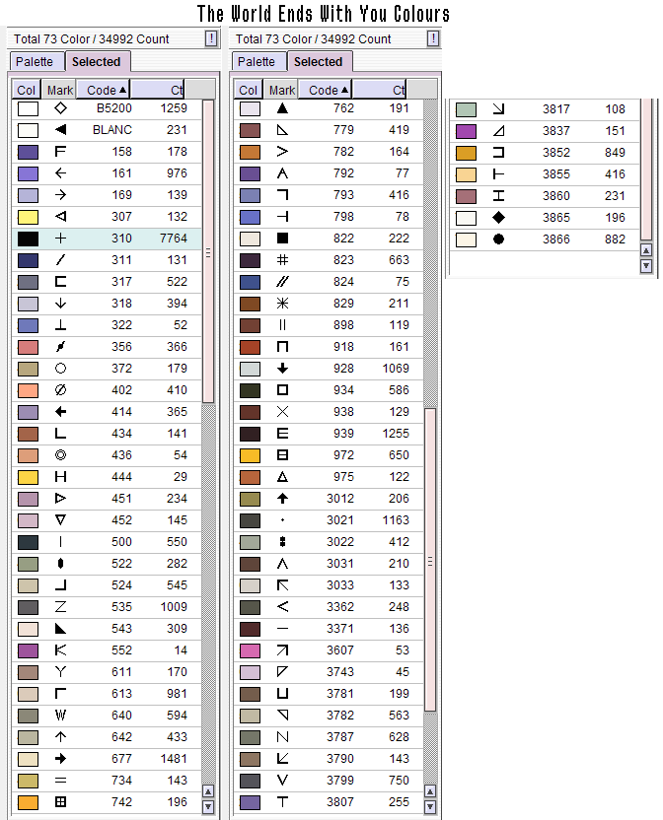
Task: Click the E mark icon for code 939
Action: click(283, 434)
